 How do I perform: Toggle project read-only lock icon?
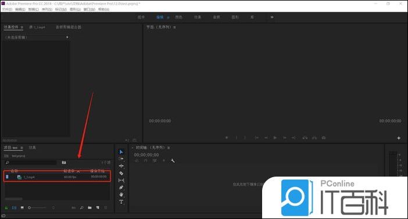point(6,208)
